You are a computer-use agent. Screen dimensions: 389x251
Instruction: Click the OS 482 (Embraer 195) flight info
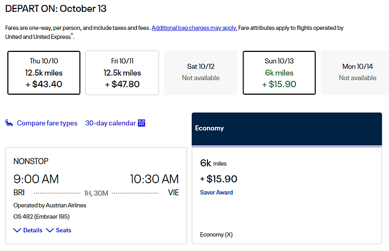pos(41,217)
